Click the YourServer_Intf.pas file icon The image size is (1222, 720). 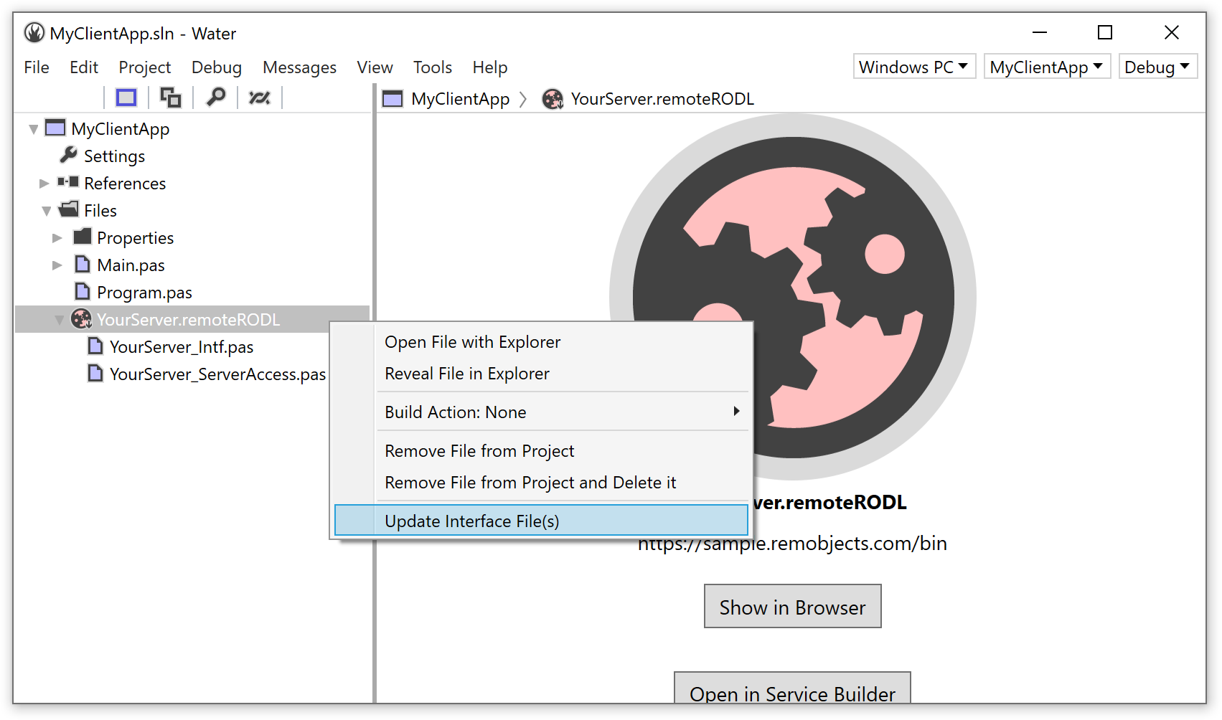pyautogui.click(x=95, y=346)
